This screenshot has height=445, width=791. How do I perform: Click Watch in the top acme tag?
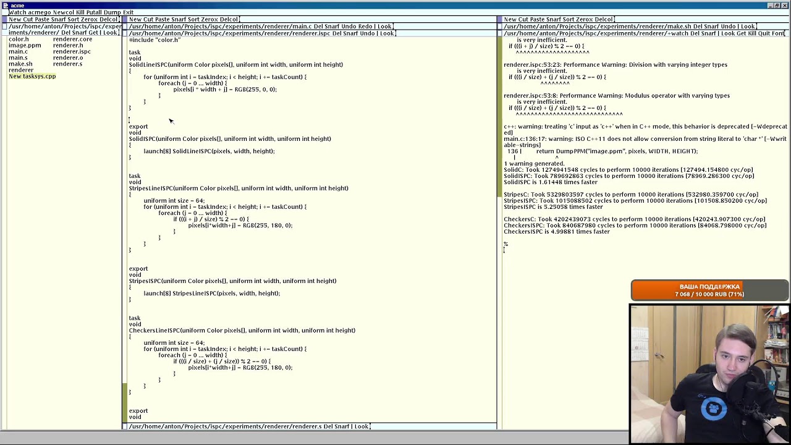tap(17, 12)
